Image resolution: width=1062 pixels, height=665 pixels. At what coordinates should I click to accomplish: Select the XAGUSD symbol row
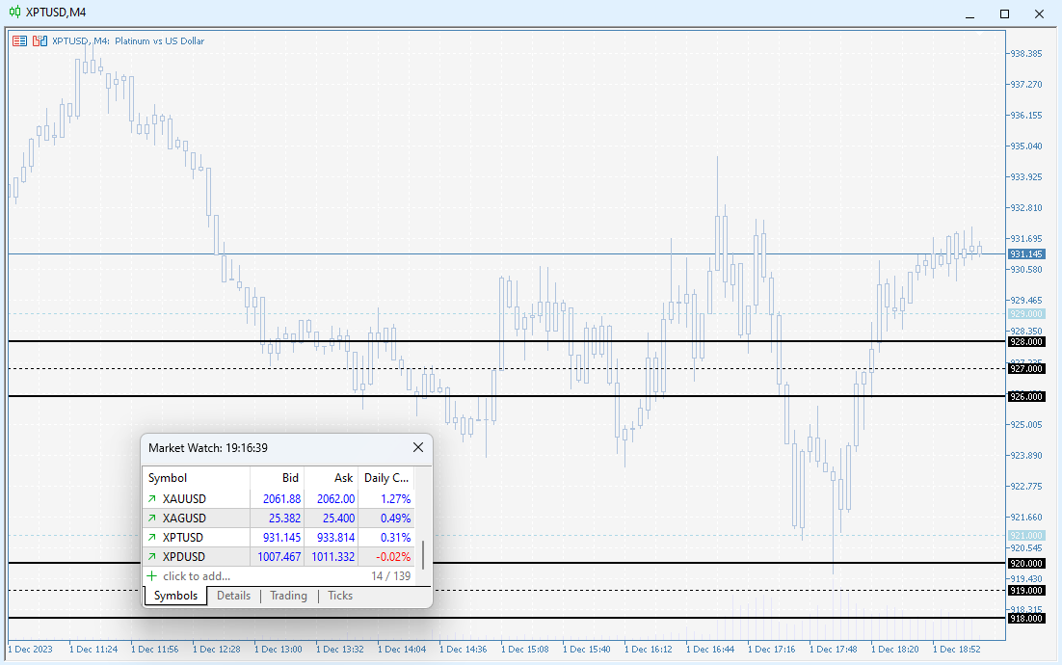(279, 519)
